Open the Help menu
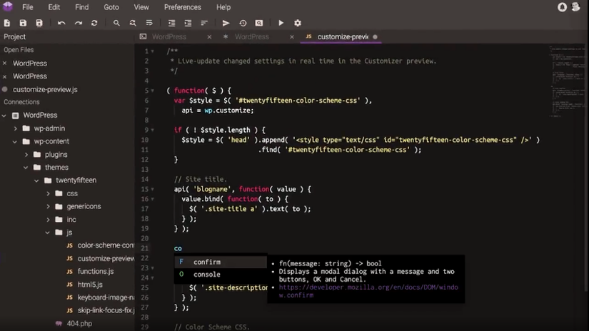The width and height of the screenshot is (589, 331). tap(223, 7)
